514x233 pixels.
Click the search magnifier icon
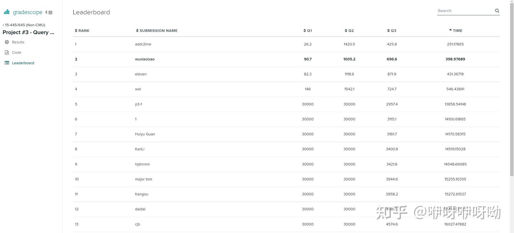[497, 11]
